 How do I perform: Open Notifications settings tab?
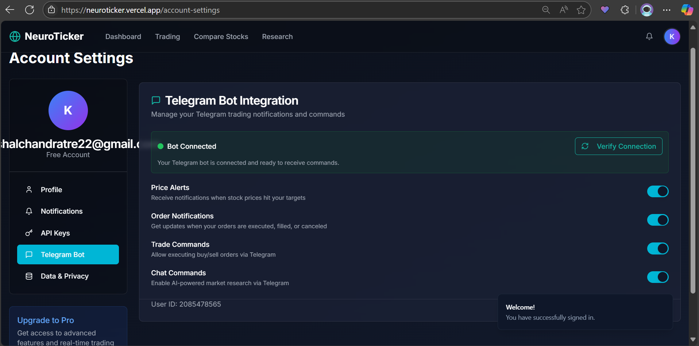coord(68,211)
